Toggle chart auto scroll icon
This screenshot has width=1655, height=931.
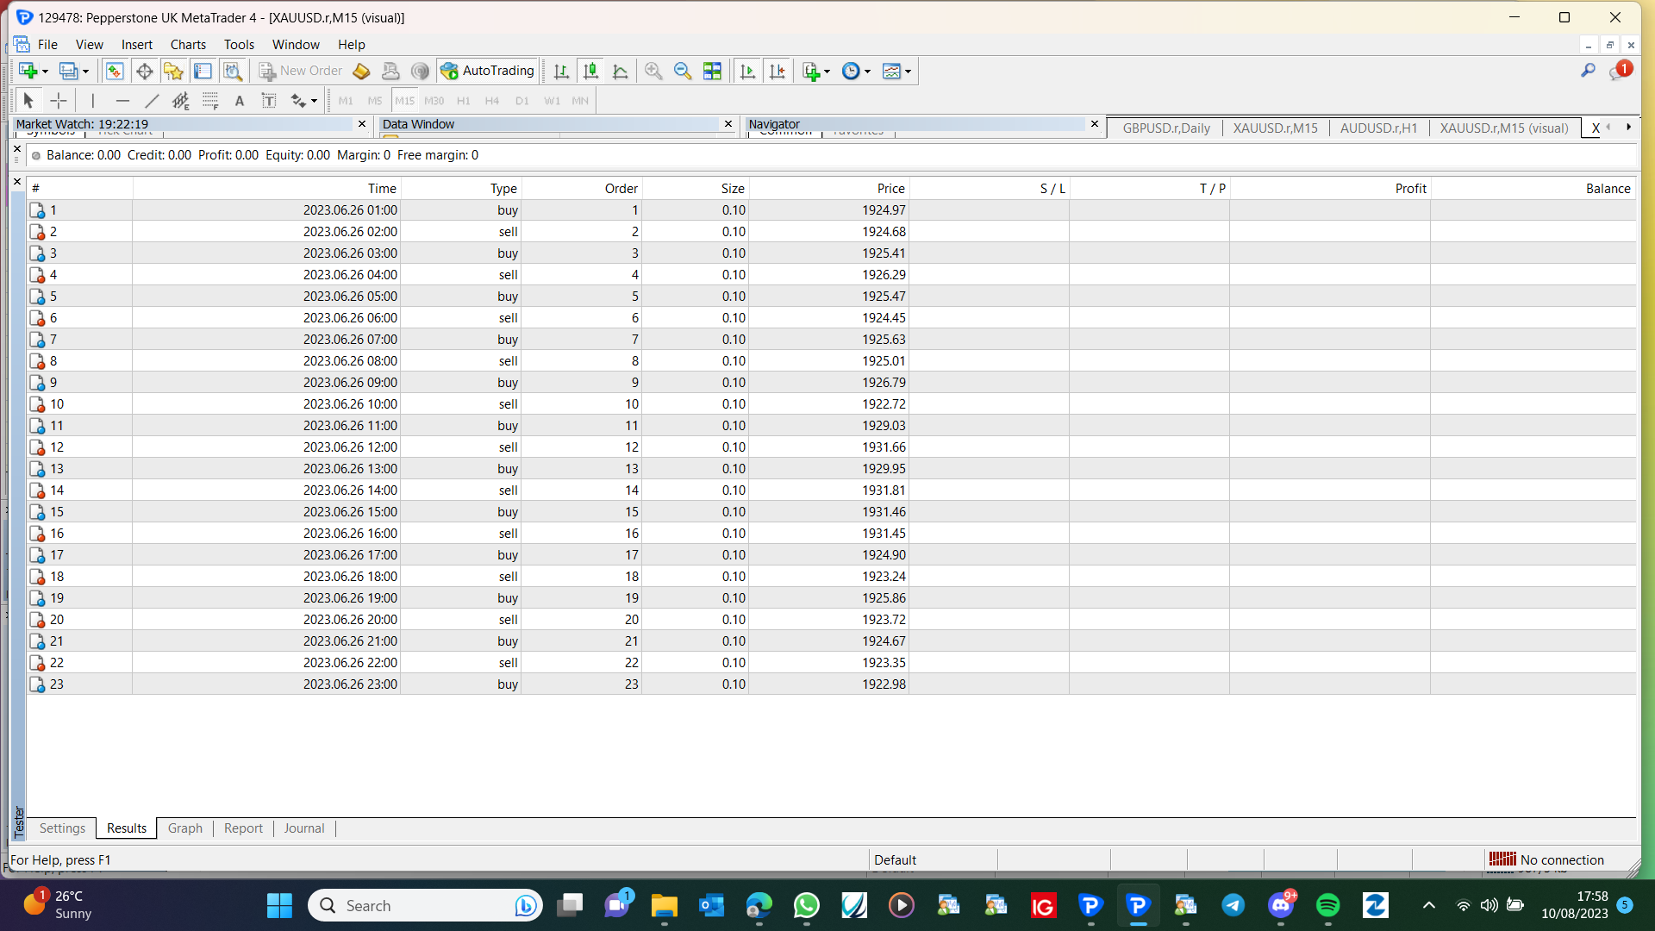click(747, 72)
